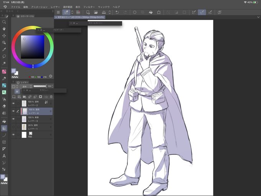Viewport: 261px width, 196px height.
Task: Toggle the snap icon right of highlighted one
Action: click(x=210, y=12)
